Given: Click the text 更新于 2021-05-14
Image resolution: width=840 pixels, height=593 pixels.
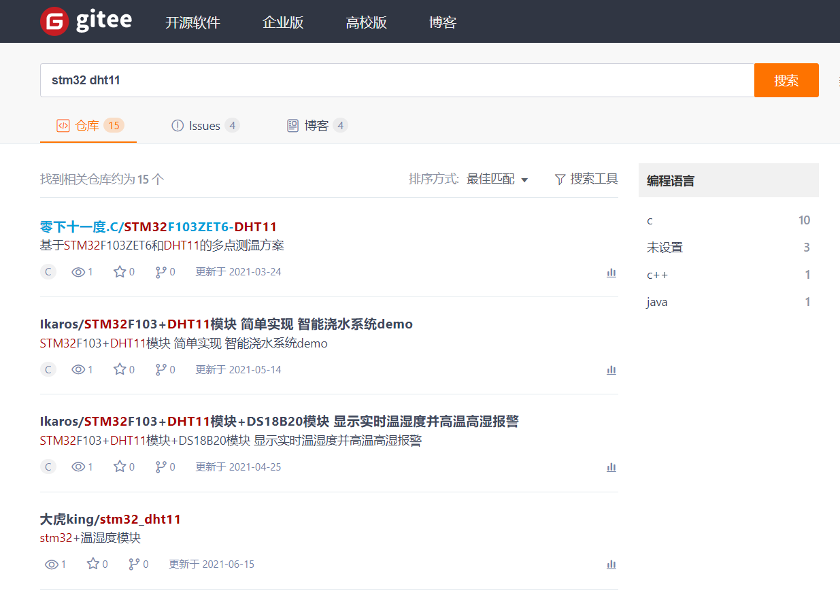Looking at the screenshot, I should pos(239,370).
